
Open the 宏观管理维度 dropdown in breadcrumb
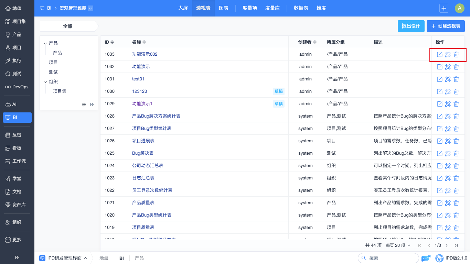pos(90,8)
